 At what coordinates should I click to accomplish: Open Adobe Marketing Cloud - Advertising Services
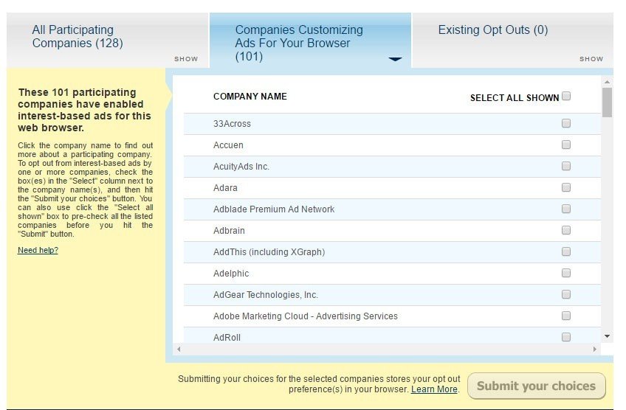pos(306,316)
